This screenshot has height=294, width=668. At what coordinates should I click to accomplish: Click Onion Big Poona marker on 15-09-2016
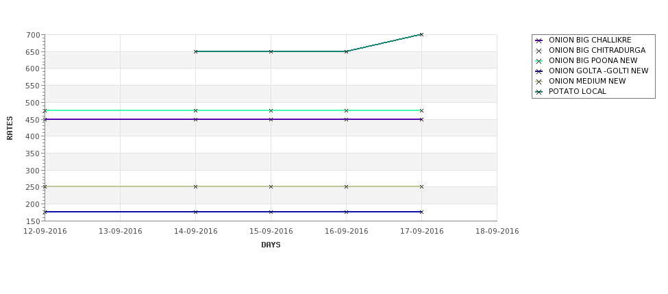[x=271, y=110]
